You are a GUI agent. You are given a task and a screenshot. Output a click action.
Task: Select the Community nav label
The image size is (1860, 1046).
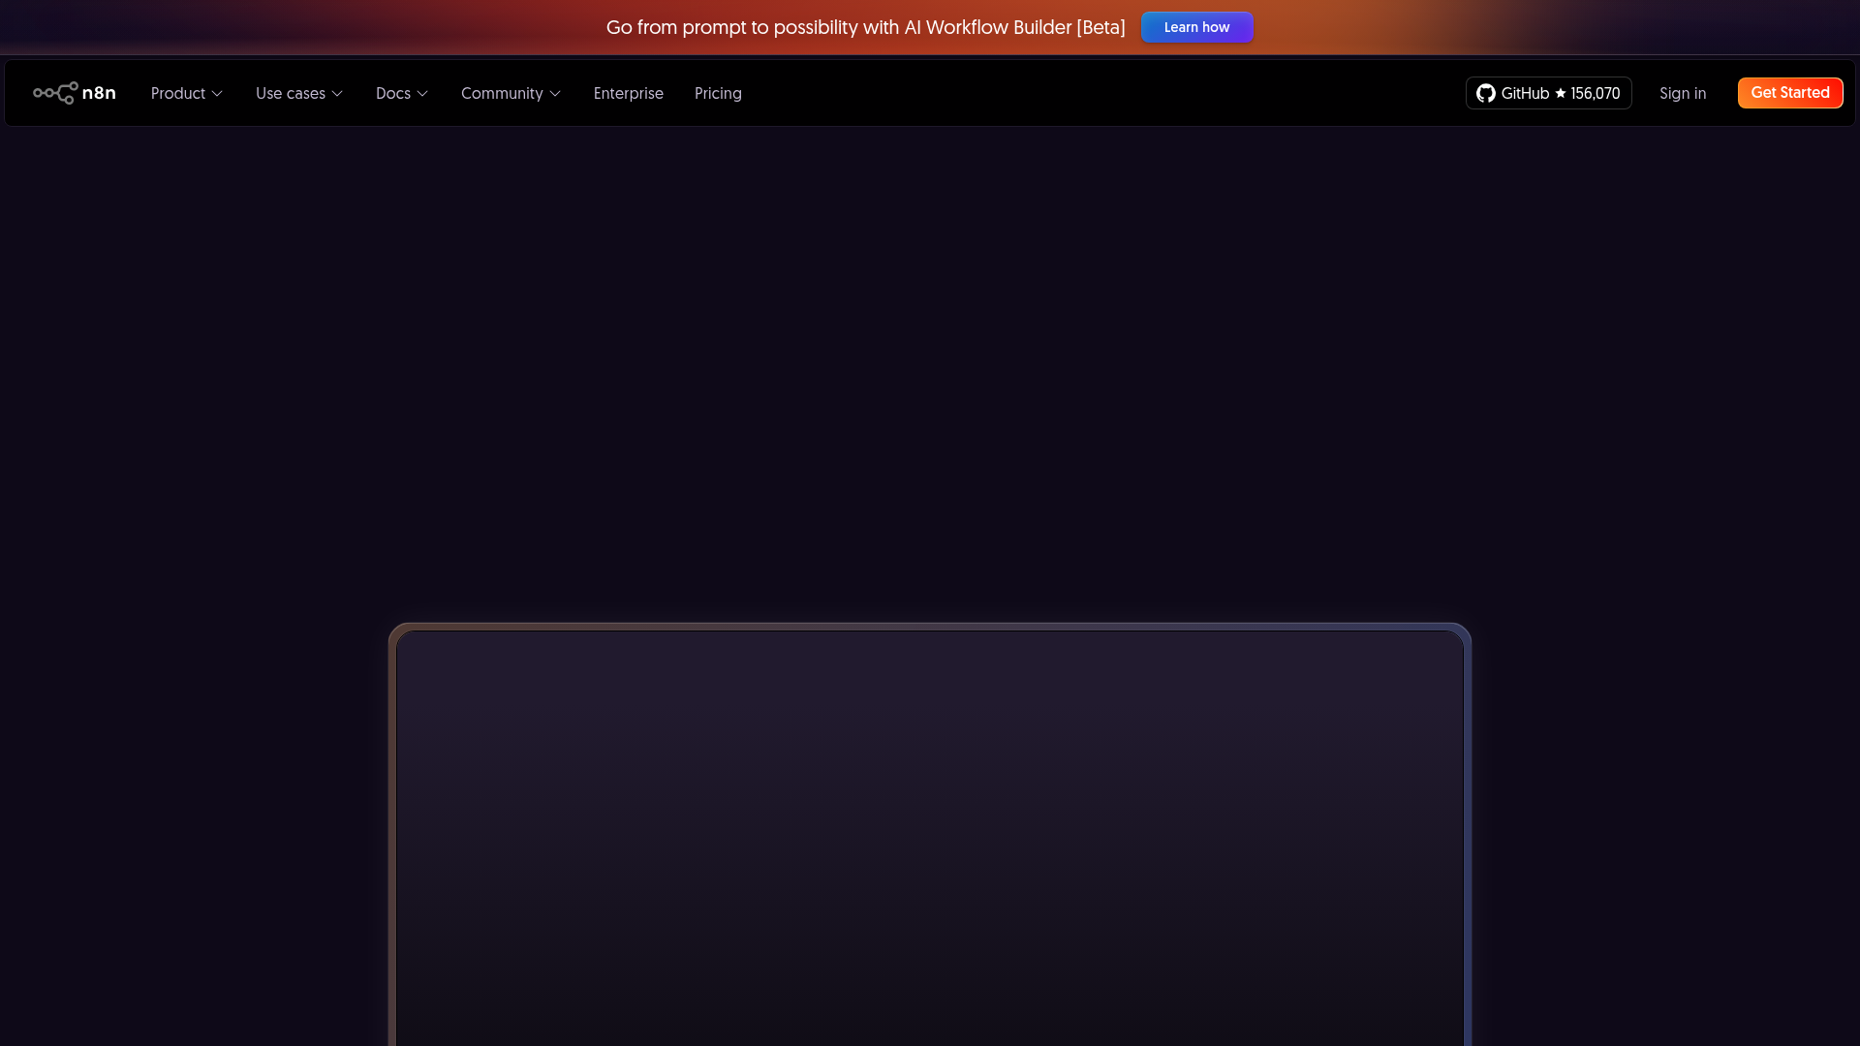503,93
